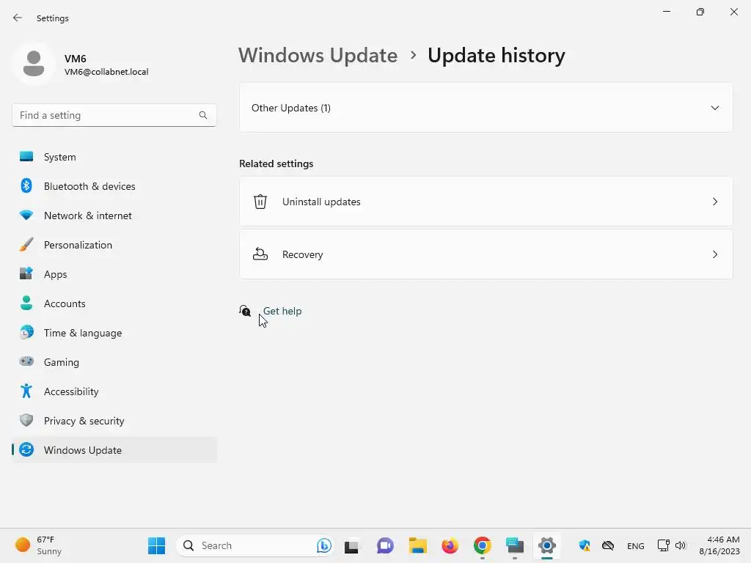Viewport: 751px width, 563px height.
Task: Open the clock showing 4:46 AM
Action: click(x=719, y=545)
